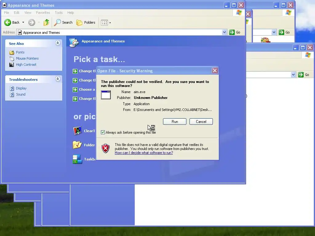
Task: Open the Display troubleshooter
Action: click(21, 88)
